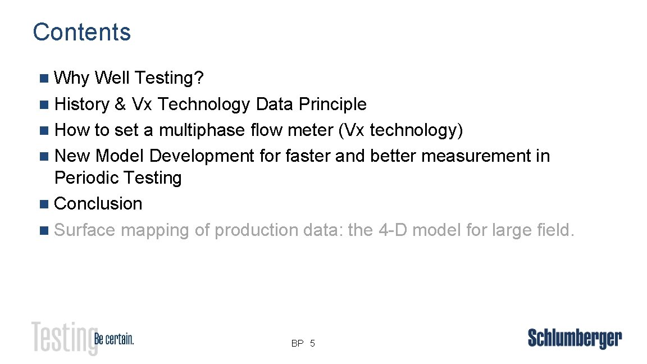Click the bullet square beside New Model Development
The width and height of the screenshot is (647, 364).
click(x=44, y=156)
